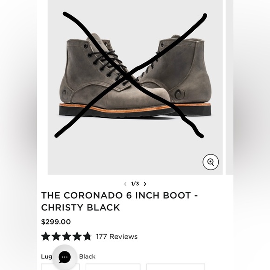270x270 pixels.
Task: Open the chat bubble widget
Action: tap(65, 257)
